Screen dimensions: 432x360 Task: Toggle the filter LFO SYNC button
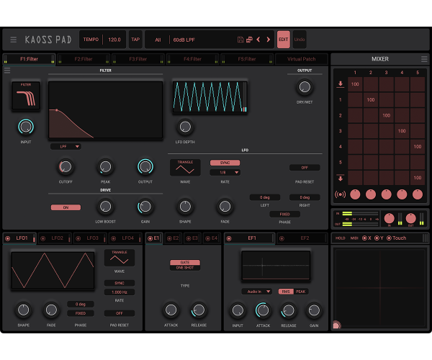coord(225,163)
